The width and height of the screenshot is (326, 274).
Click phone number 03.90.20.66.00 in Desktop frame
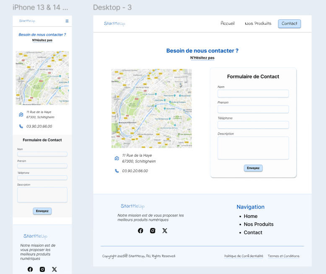click(135, 171)
